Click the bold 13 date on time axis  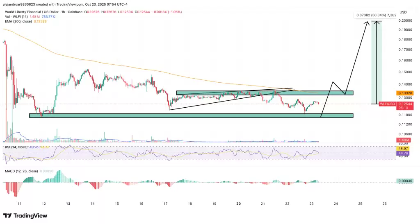68,203
